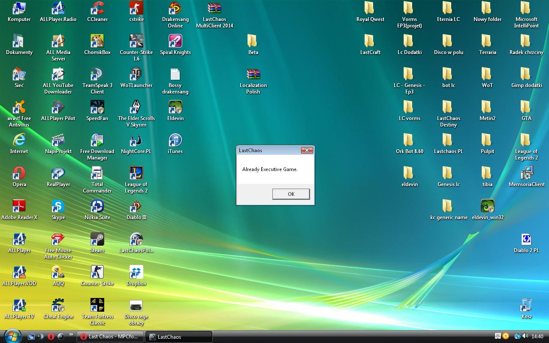
Task: Select the Steam shortcut
Action: click(x=97, y=243)
